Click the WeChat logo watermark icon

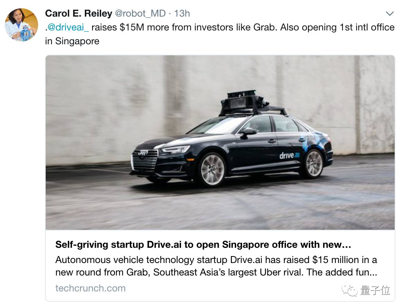[x=350, y=290]
